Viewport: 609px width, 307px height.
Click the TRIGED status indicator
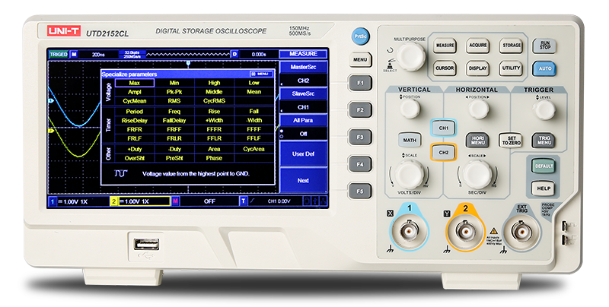tap(59, 55)
